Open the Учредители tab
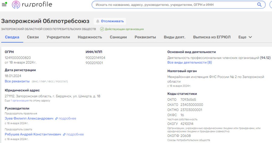Image resolution: width=272 pixels, height=143 pixels. [58, 37]
